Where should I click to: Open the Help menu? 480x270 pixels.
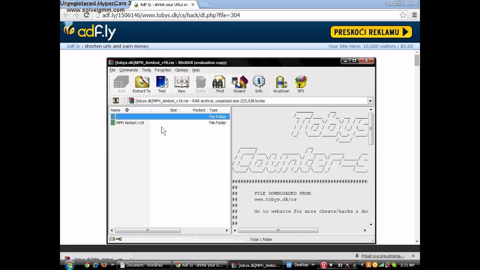click(196, 70)
